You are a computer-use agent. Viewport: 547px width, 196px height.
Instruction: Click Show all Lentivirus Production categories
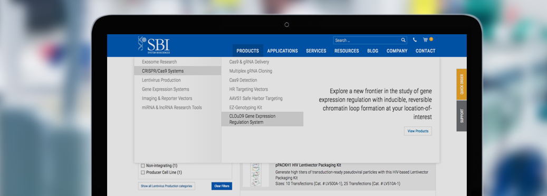coord(166,186)
